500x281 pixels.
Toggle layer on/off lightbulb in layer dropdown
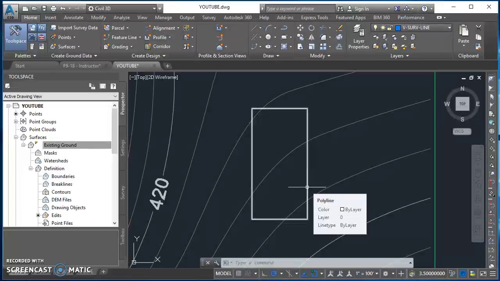(x=376, y=28)
